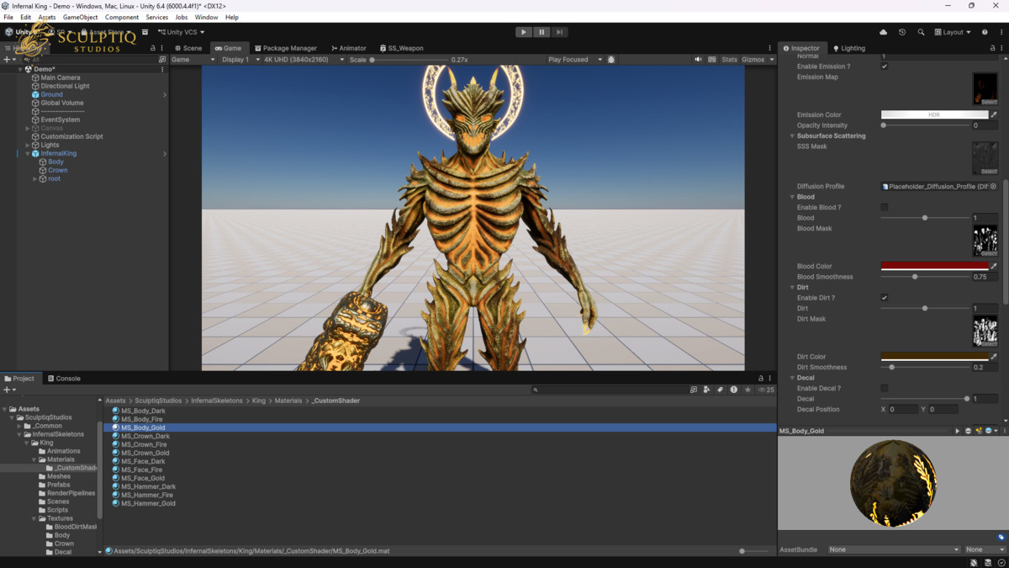The width and height of the screenshot is (1009, 568).
Task: Switch to the Lighting tab
Action: (x=848, y=48)
